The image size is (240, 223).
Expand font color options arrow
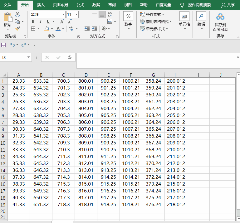click(x=63, y=29)
